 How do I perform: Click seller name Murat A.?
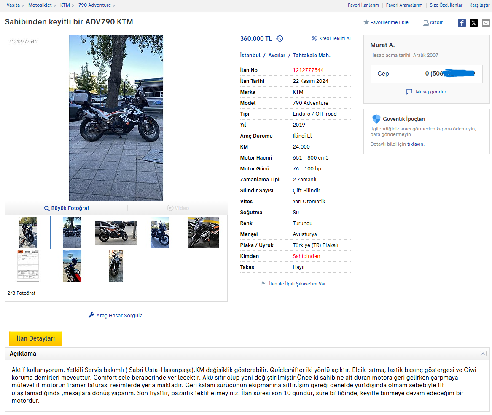coord(382,45)
